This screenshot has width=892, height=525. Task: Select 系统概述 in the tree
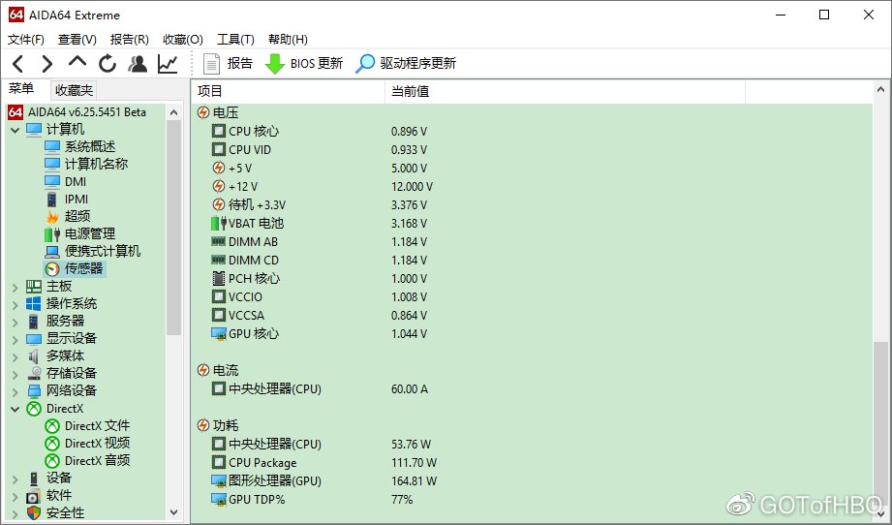pyautogui.click(x=90, y=147)
